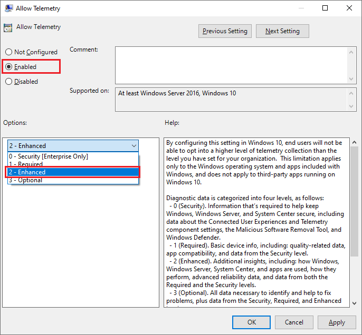Select the Enabled radio button
362x335 pixels.
click(x=8, y=67)
